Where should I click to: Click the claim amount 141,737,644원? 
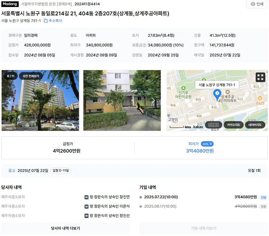pos(222,45)
